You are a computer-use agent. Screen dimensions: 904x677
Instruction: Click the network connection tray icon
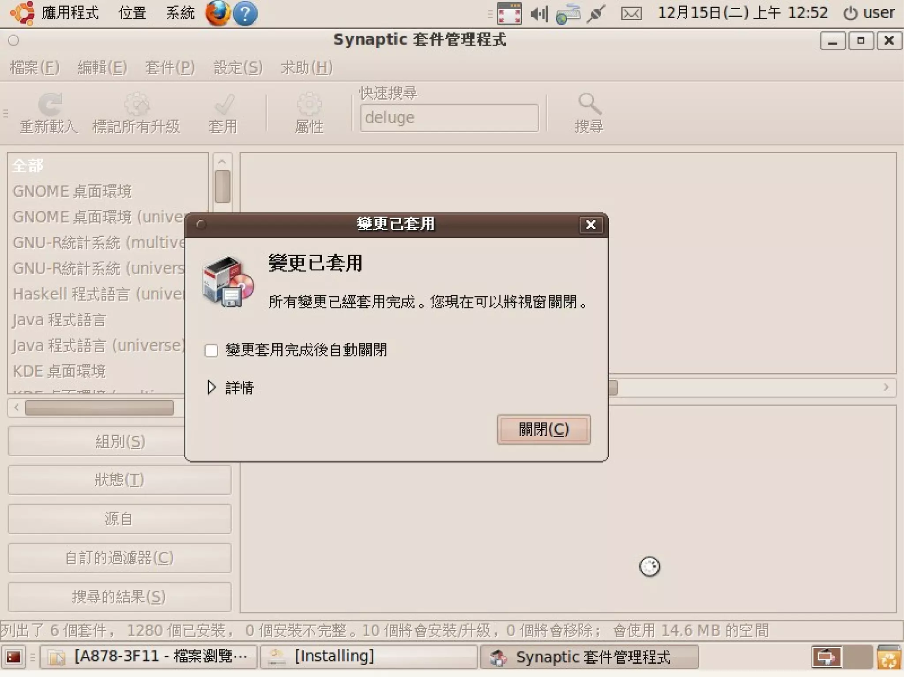point(568,14)
